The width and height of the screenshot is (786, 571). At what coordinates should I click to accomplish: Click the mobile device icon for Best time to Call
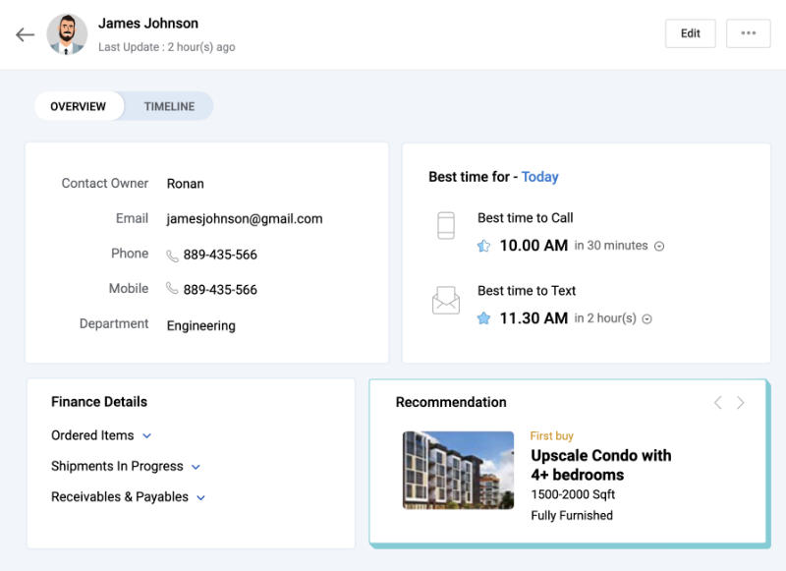[x=446, y=226]
